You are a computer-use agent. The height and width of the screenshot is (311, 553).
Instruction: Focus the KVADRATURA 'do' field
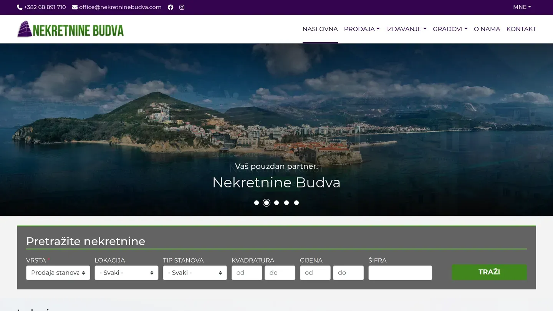click(x=280, y=273)
